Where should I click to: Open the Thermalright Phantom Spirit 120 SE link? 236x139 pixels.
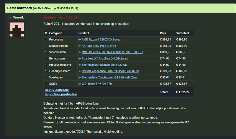104,65
